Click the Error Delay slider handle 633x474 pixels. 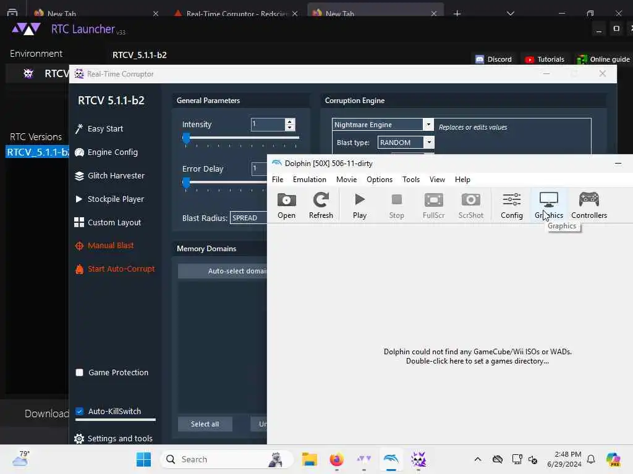[x=186, y=183]
